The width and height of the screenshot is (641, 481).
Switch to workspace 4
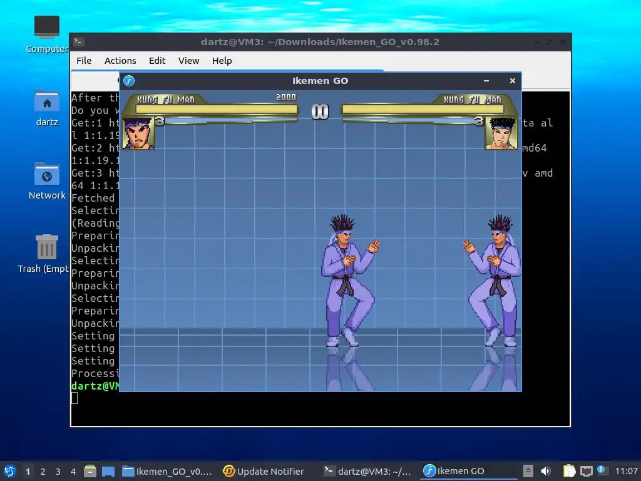coord(73,471)
